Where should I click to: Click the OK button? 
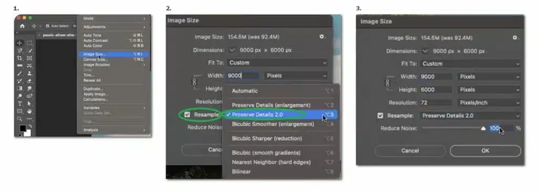485,151
